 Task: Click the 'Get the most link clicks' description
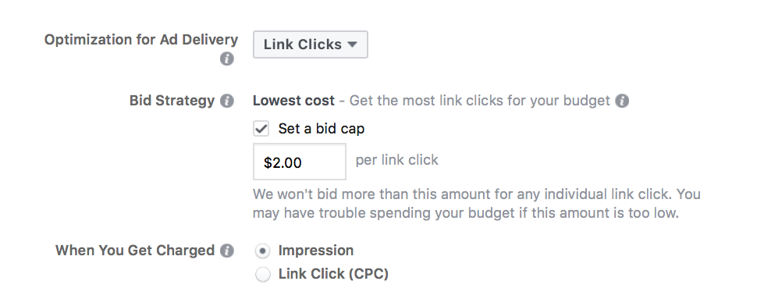[x=480, y=101]
